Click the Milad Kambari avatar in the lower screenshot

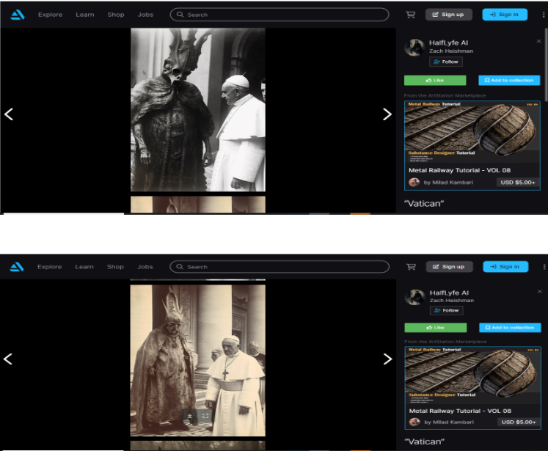coord(414,422)
